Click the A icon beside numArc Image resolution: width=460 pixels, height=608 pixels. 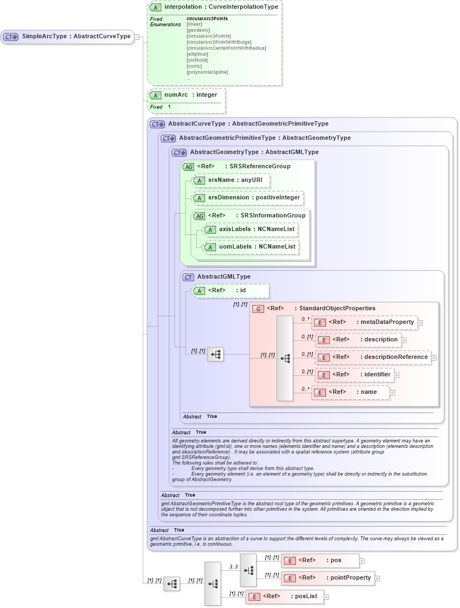156,96
